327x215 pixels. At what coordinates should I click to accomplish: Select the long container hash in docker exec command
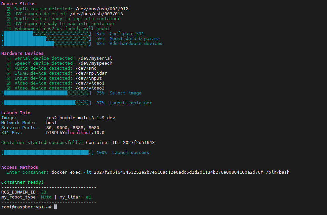click(178, 172)
